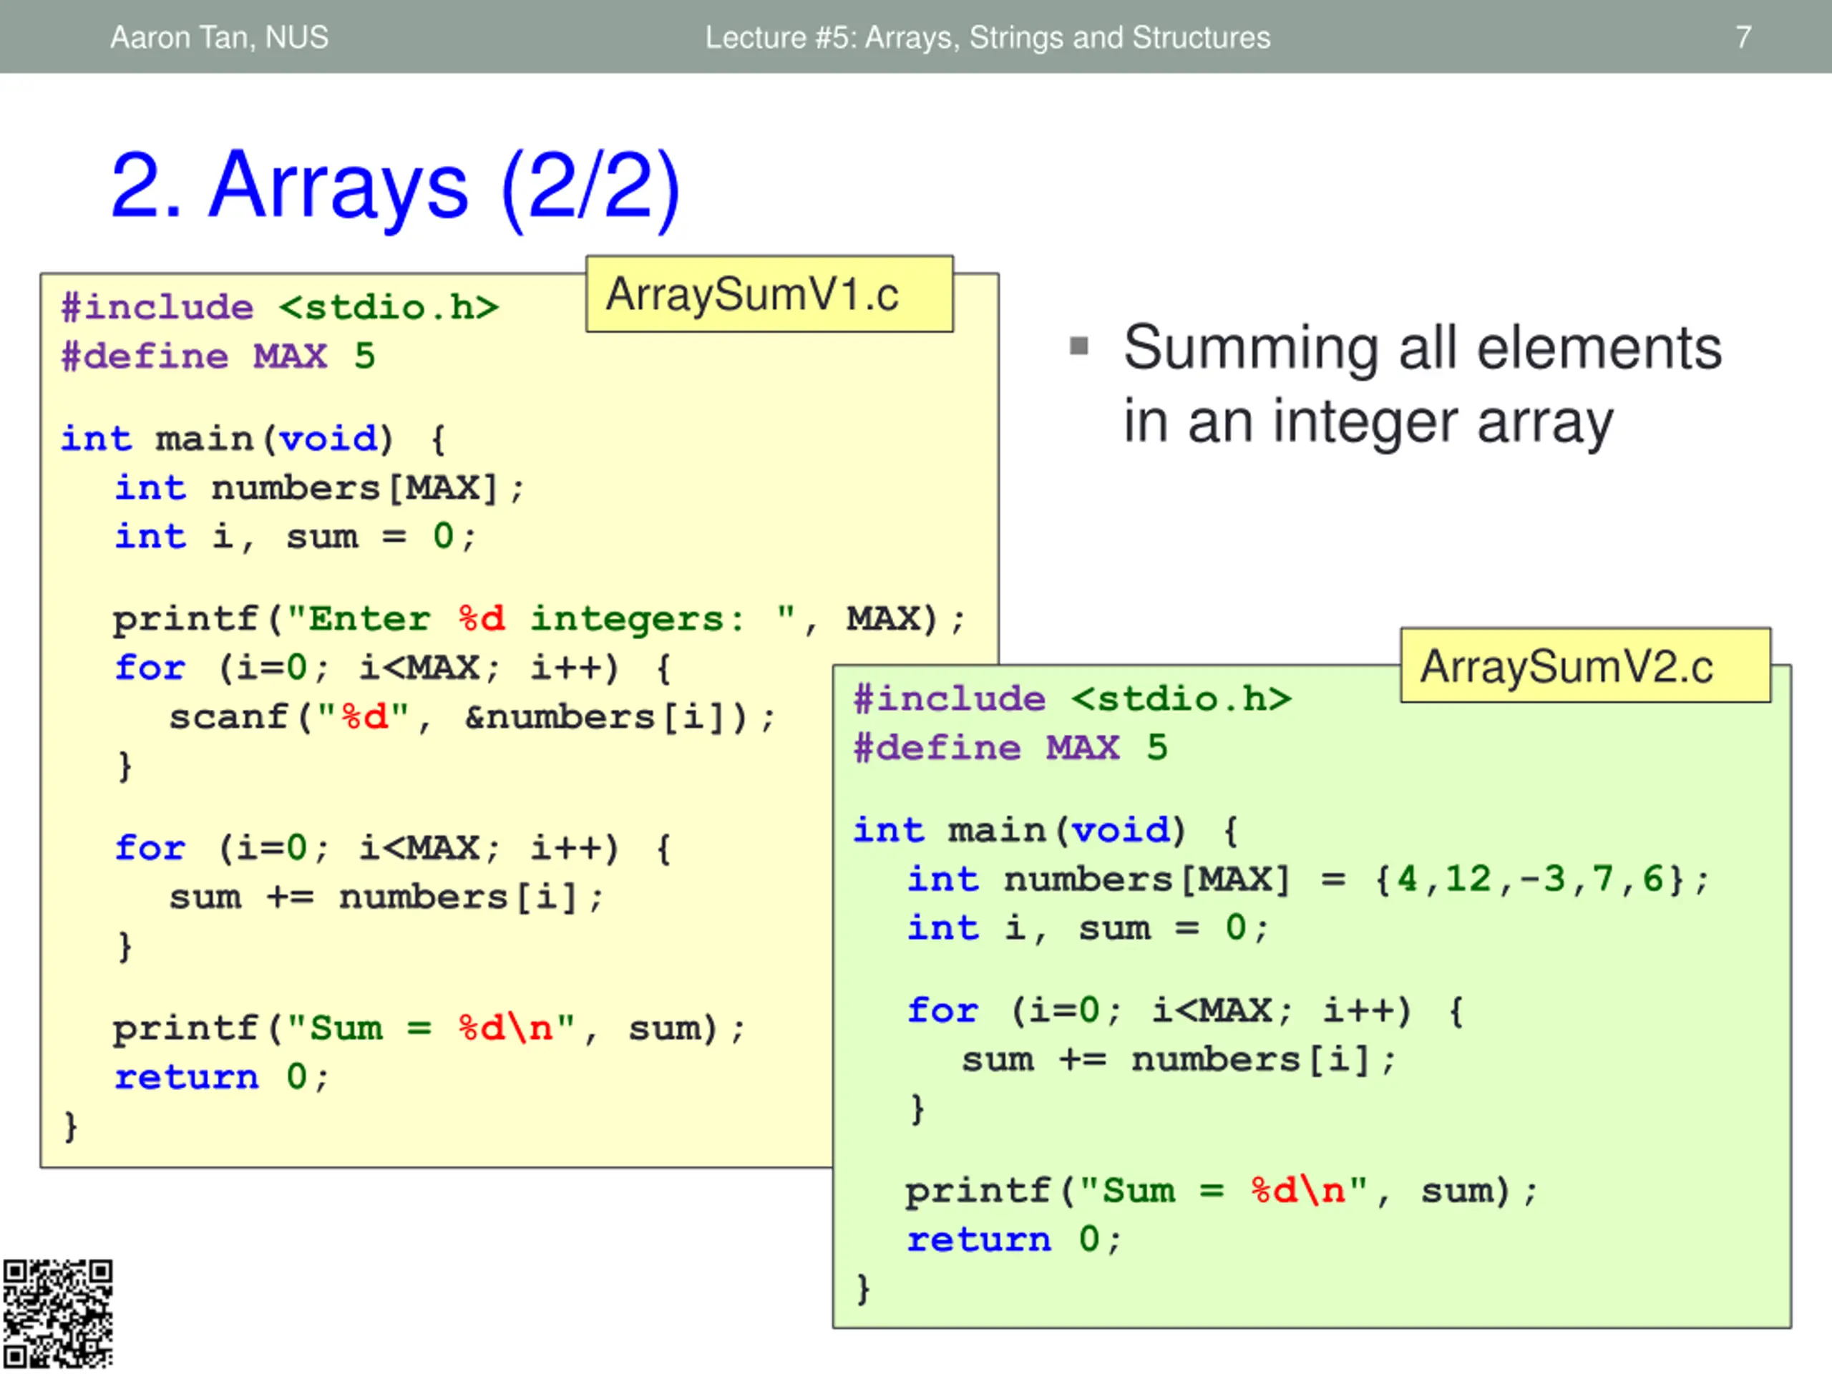This screenshot has height=1374, width=1832.
Task: Click 'Aaron Tan, NUS' in header
Action: (220, 37)
